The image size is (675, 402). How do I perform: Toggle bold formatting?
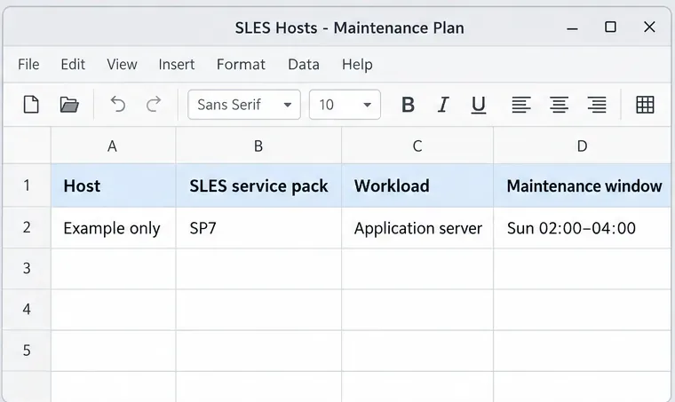coord(408,105)
